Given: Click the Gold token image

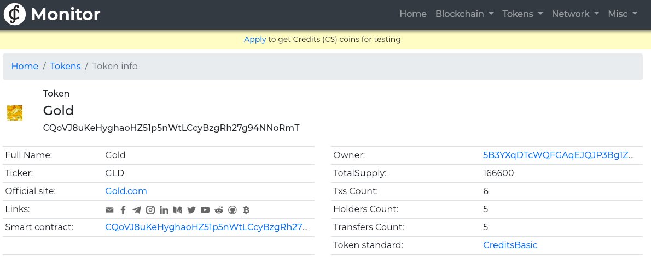Looking at the screenshot, I should point(15,112).
